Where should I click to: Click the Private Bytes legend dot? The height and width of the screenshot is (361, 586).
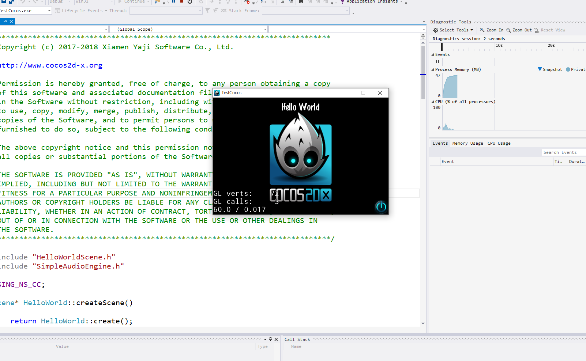(568, 69)
